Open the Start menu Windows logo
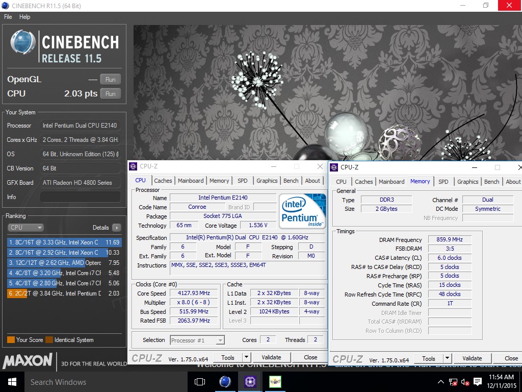 point(12,382)
